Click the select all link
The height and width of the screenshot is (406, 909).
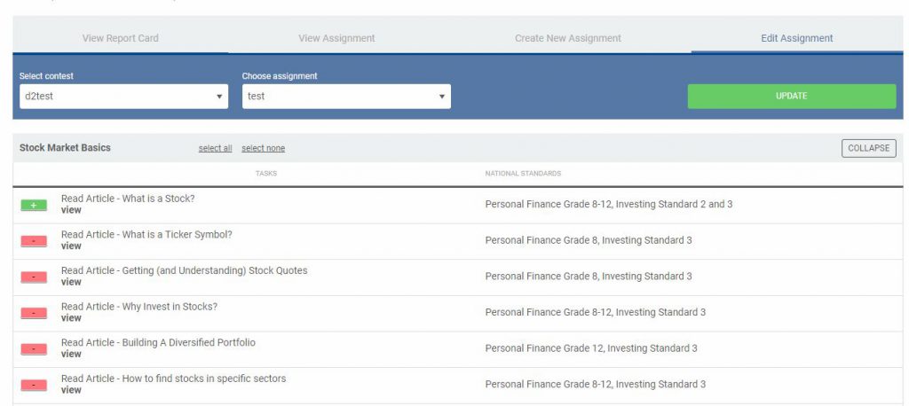[x=215, y=148]
